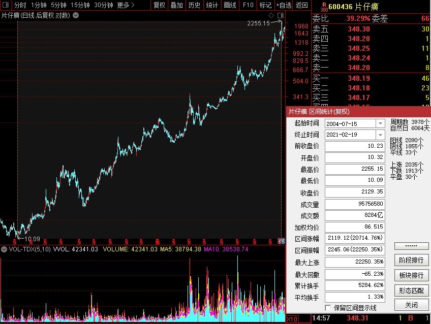The width and height of the screenshot is (431, 324).
Task: Click the 成交量 value 95756580
Action: pos(355,204)
